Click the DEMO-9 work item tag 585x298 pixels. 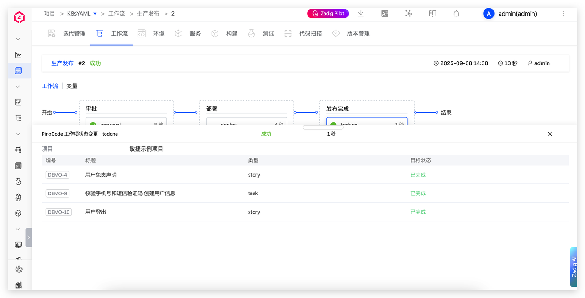(58, 193)
